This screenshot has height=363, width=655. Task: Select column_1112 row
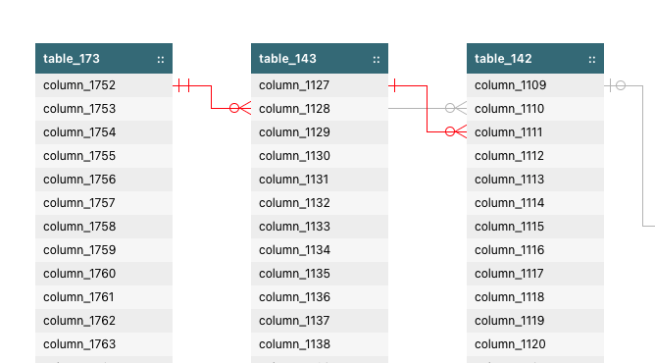click(x=535, y=156)
